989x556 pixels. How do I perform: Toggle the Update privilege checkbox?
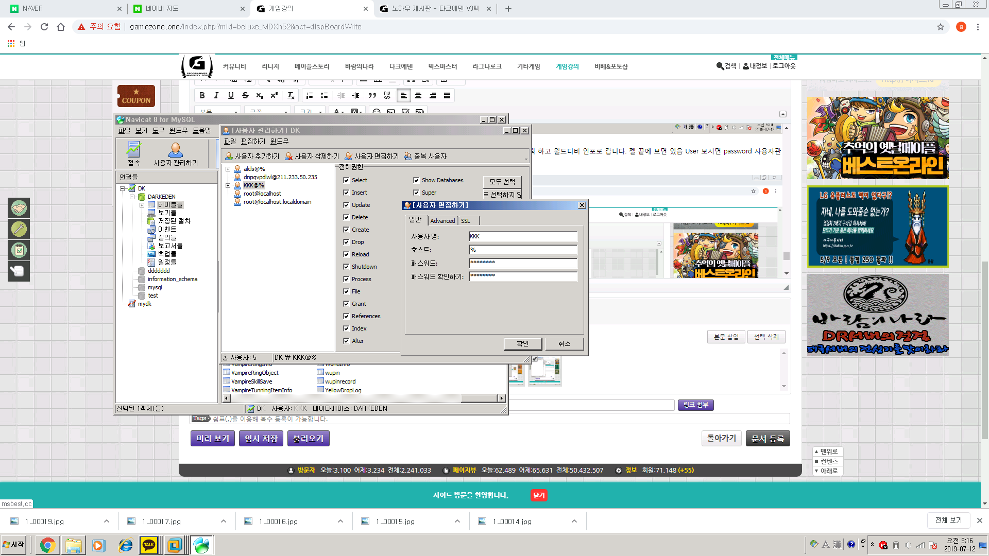click(346, 205)
